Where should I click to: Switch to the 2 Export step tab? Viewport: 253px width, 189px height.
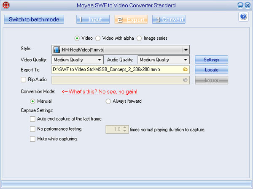pos(131,19)
